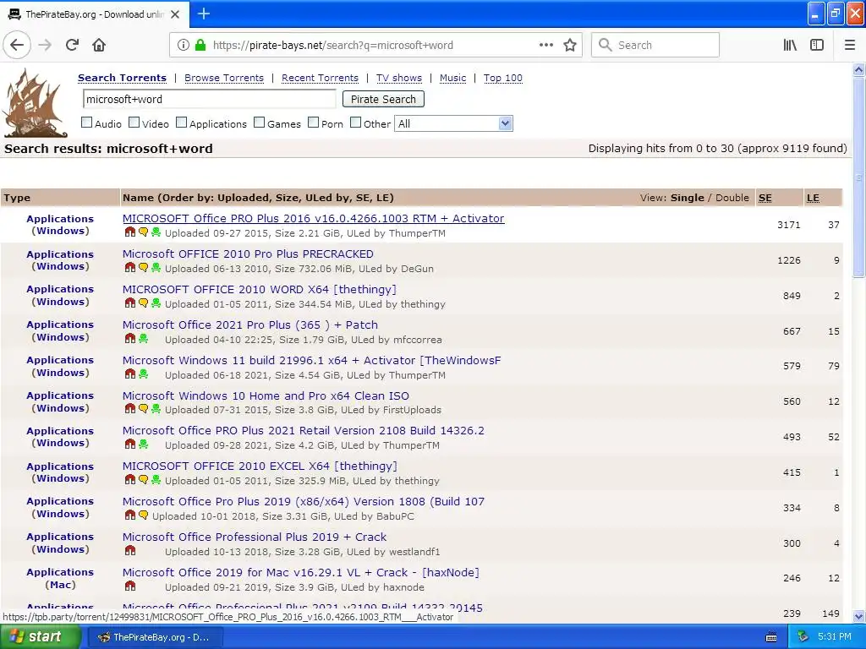The image size is (866, 649).
Task: Click scrollbar up arrow
Action: coord(859,69)
